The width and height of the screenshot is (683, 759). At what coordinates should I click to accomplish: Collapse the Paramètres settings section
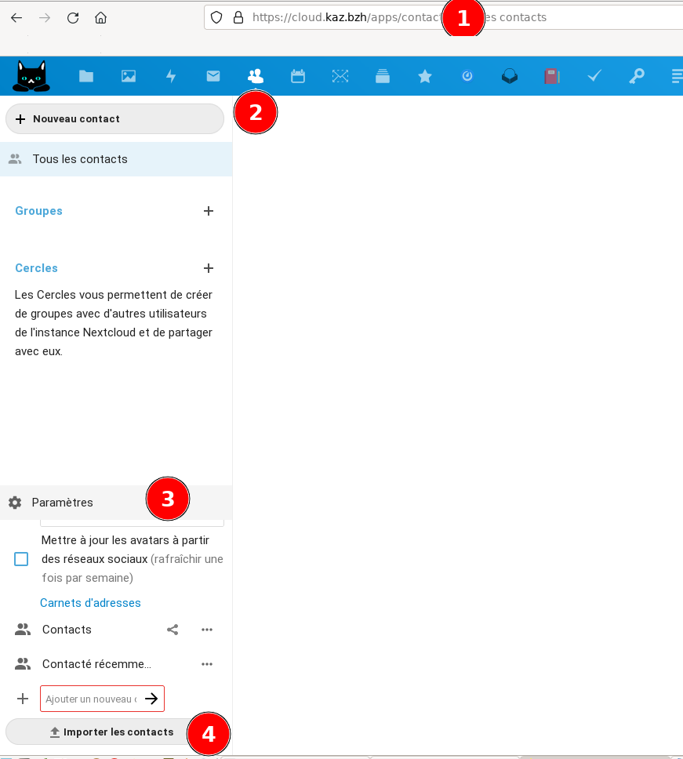(63, 503)
